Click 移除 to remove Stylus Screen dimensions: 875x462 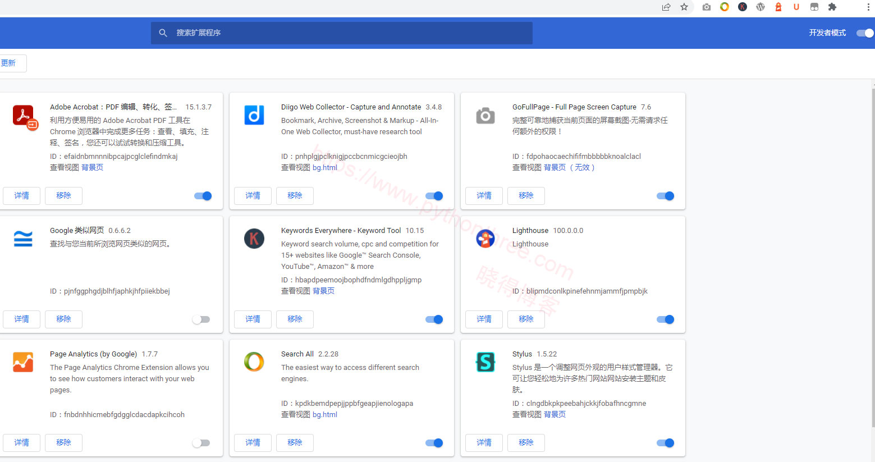pyautogui.click(x=526, y=443)
